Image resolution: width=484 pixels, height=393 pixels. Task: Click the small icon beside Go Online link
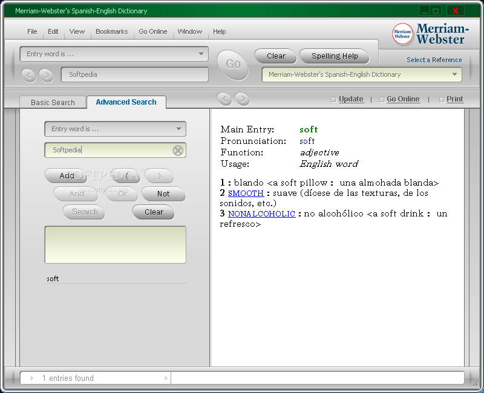[382, 99]
